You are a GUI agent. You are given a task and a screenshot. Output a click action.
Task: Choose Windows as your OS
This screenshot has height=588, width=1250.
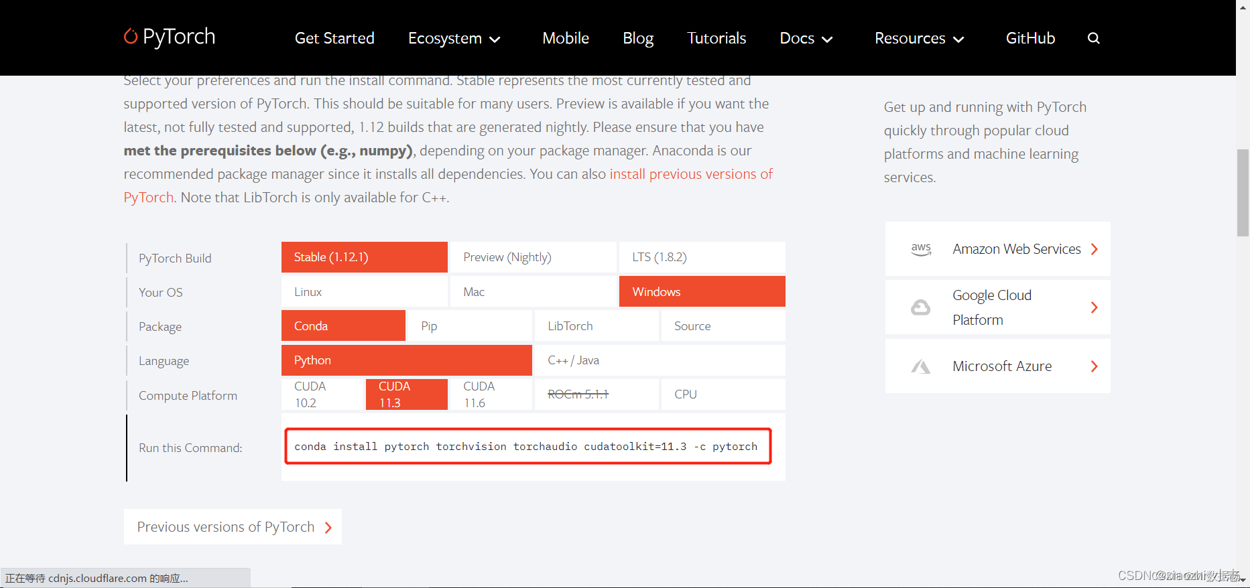pyautogui.click(x=702, y=291)
